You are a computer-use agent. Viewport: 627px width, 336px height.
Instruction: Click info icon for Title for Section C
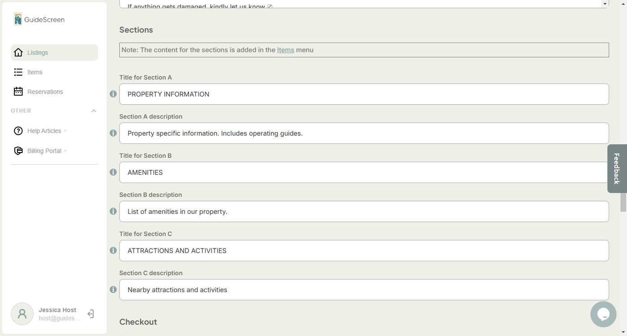click(113, 251)
